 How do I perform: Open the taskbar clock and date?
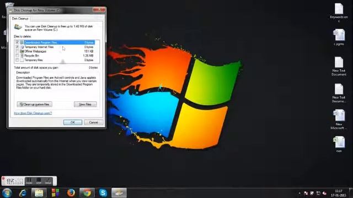pyautogui.click(x=338, y=193)
